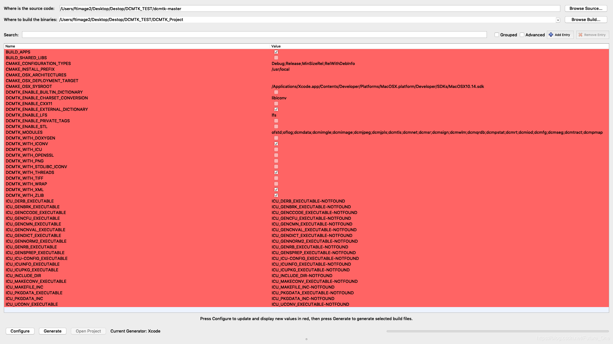Select the ICU_PKGDATA_INC name cell
The image size is (613, 344).
tap(24, 298)
